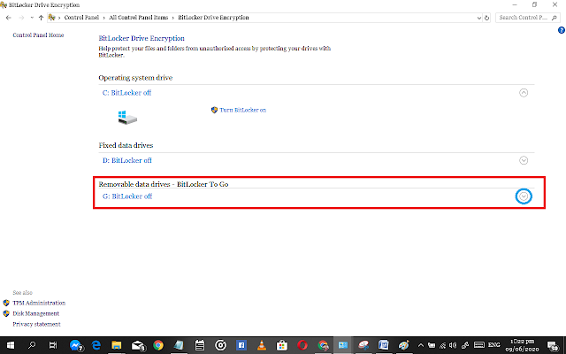Click the Refresh button in address bar

pos(486,18)
